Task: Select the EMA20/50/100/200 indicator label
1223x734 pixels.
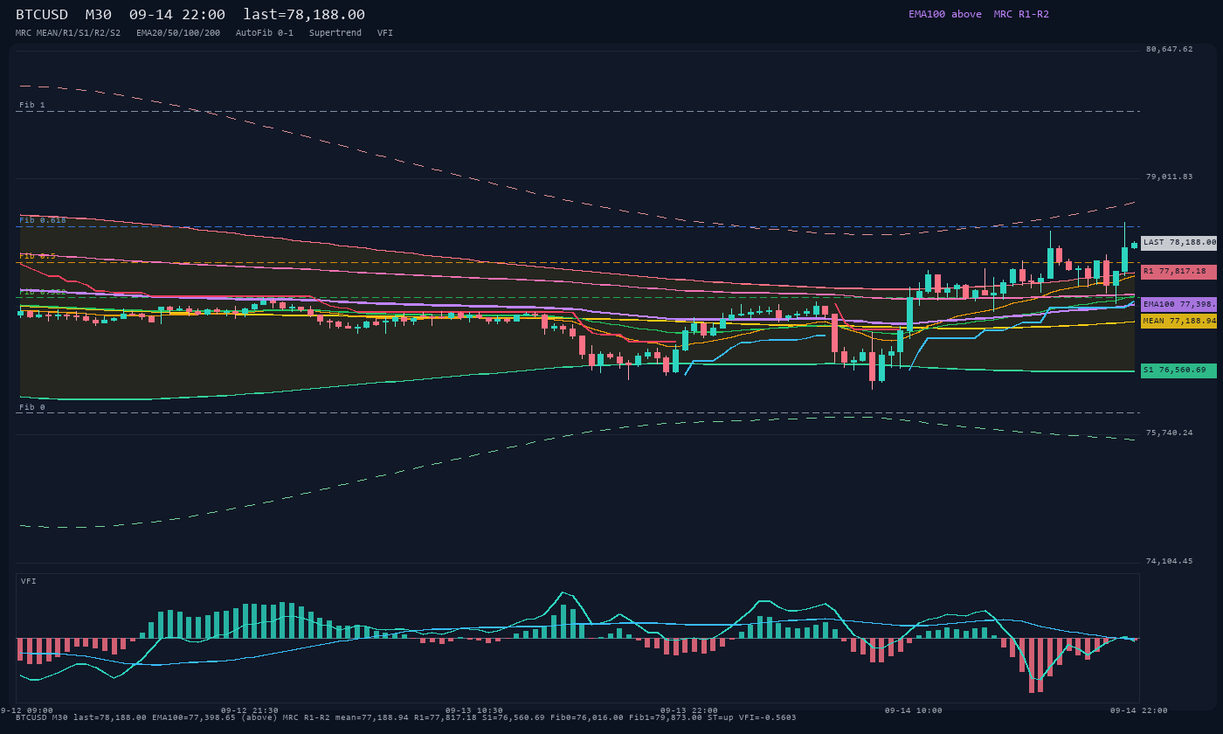Action: tap(178, 33)
